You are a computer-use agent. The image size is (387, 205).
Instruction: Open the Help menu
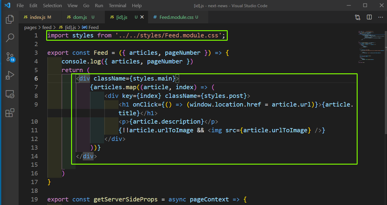136,6
